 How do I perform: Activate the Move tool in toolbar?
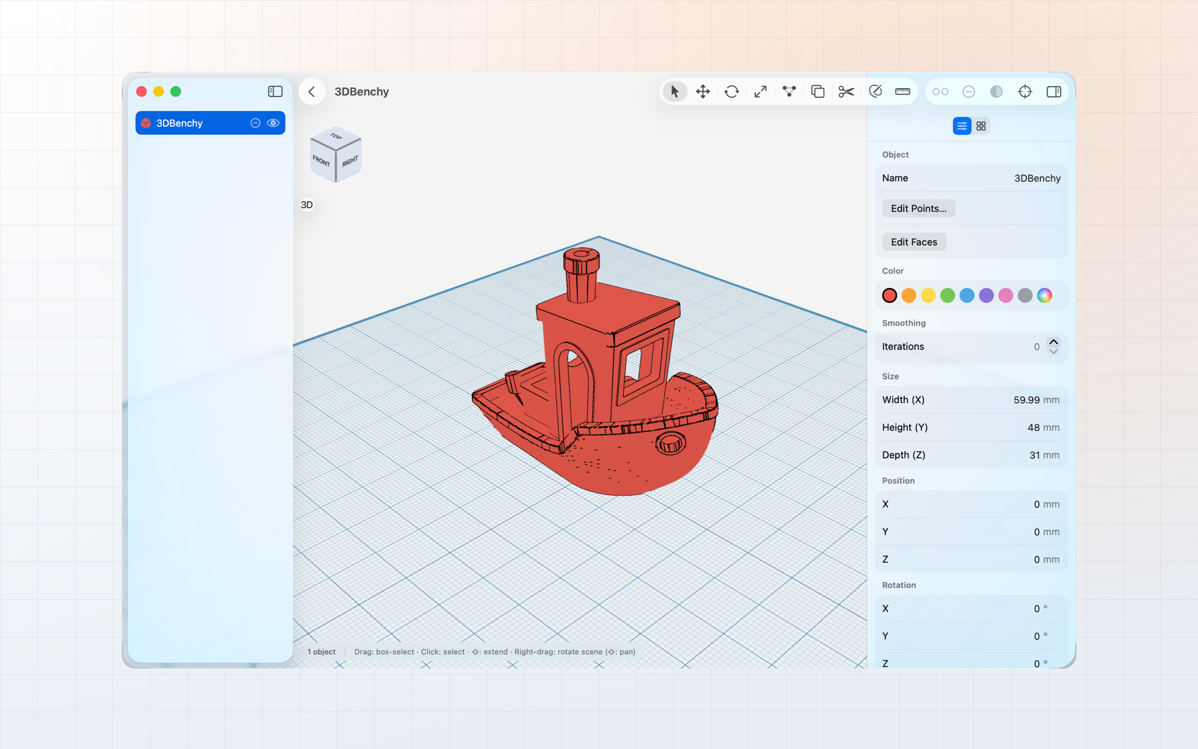[x=703, y=92]
